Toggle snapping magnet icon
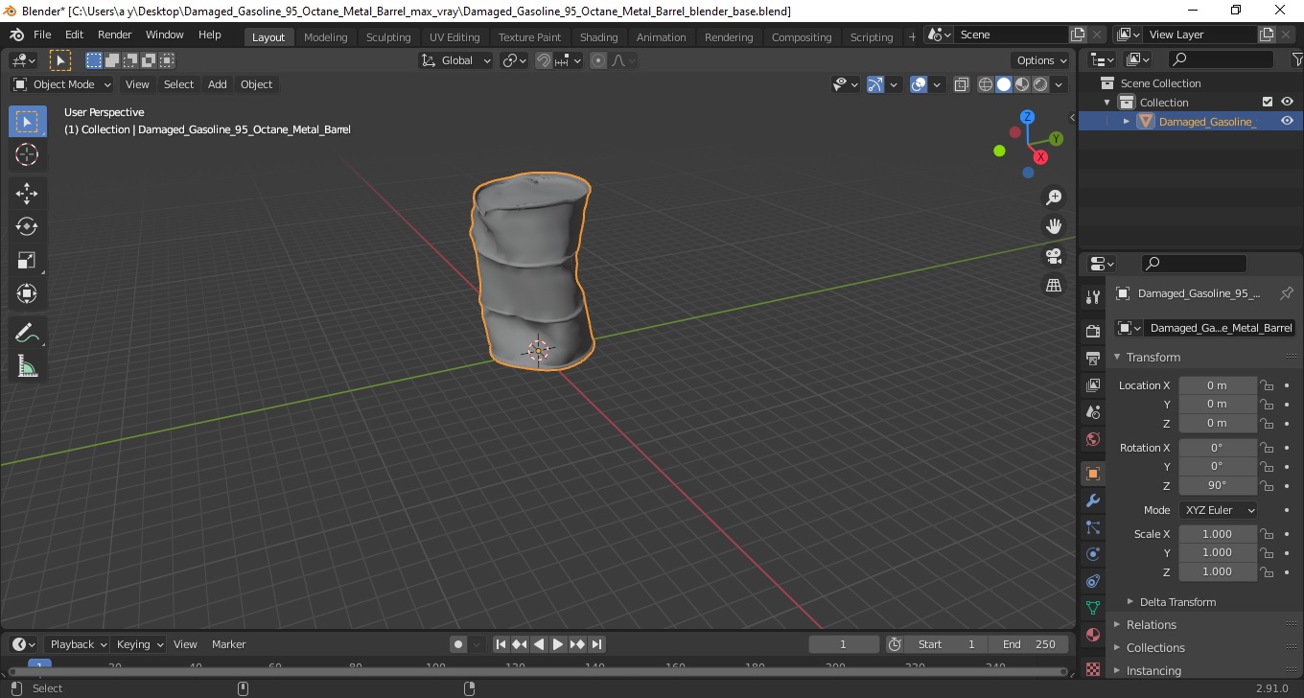The image size is (1304, 698). coord(544,60)
